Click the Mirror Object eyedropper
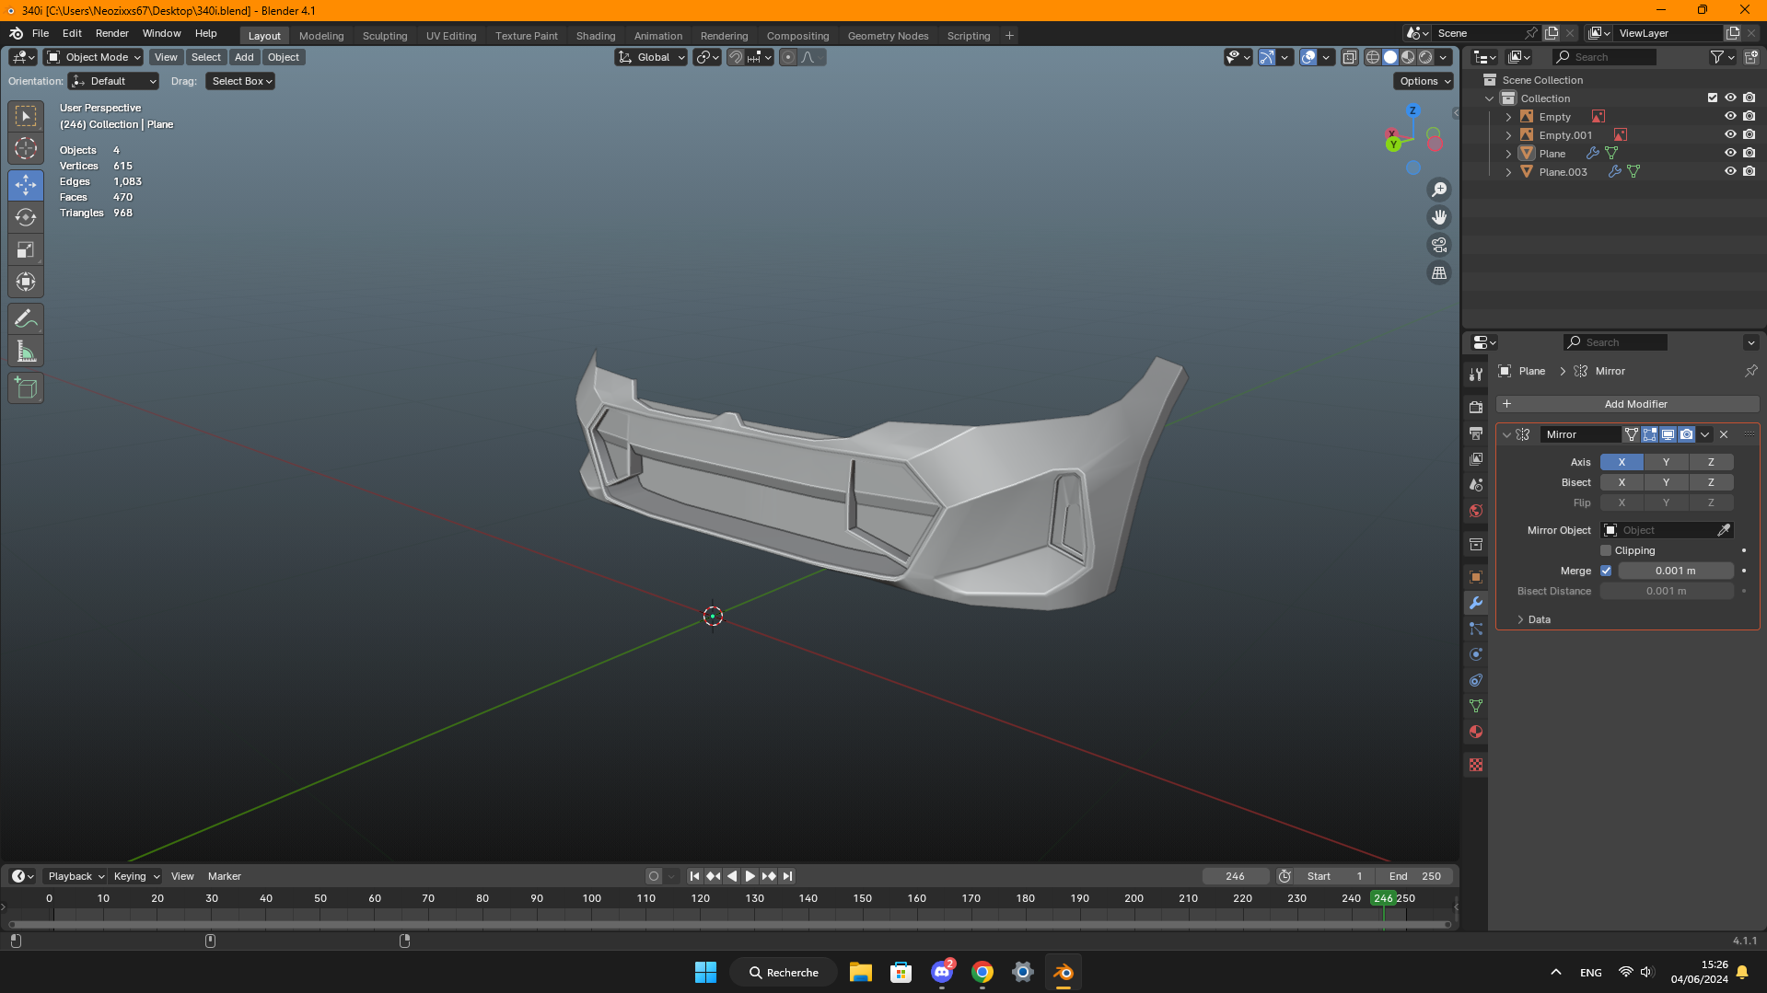 coord(1724,530)
